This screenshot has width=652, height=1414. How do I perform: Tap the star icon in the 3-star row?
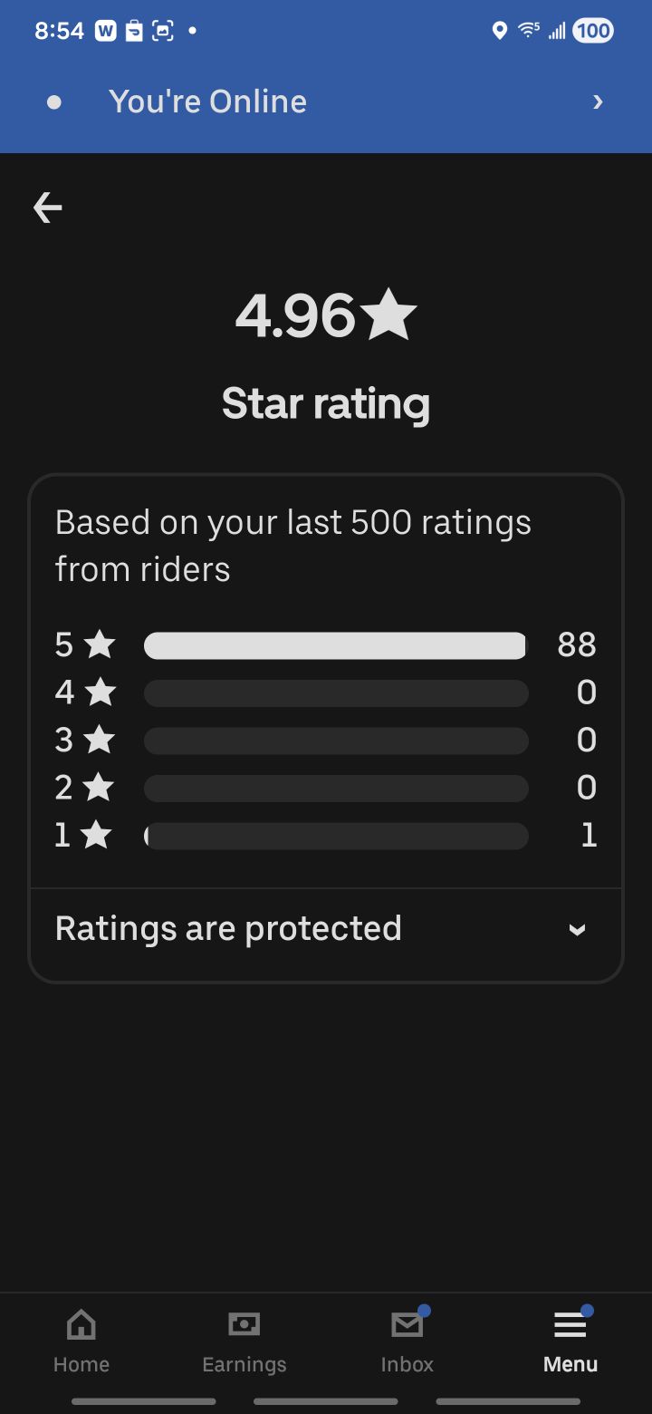coord(100,740)
